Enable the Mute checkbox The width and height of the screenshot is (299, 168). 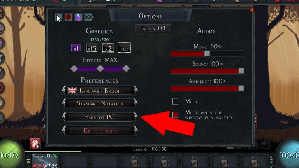tap(175, 101)
